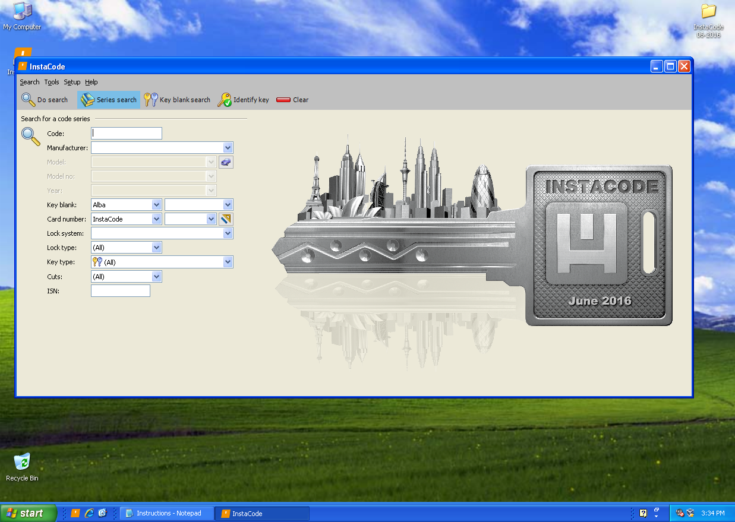The image size is (735, 522).
Task: Click the InstaCode taskbar button
Action: pyautogui.click(x=262, y=513)
